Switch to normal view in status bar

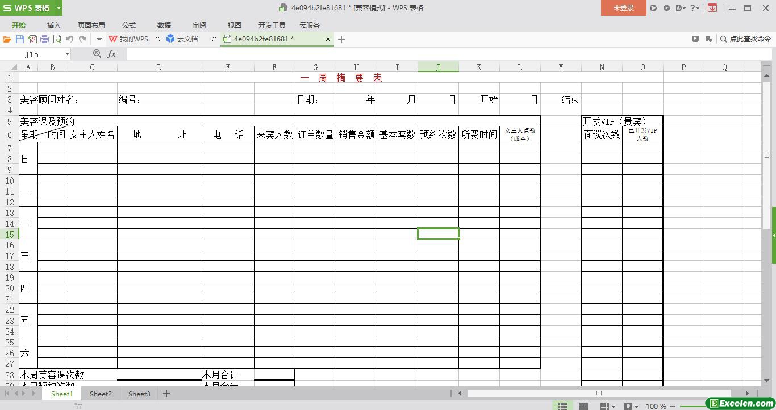point(562,406)
